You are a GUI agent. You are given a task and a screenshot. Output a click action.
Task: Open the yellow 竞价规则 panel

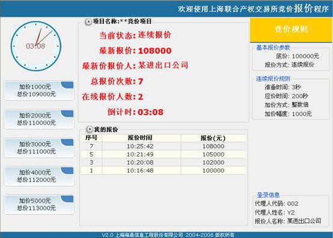[291, 30]
